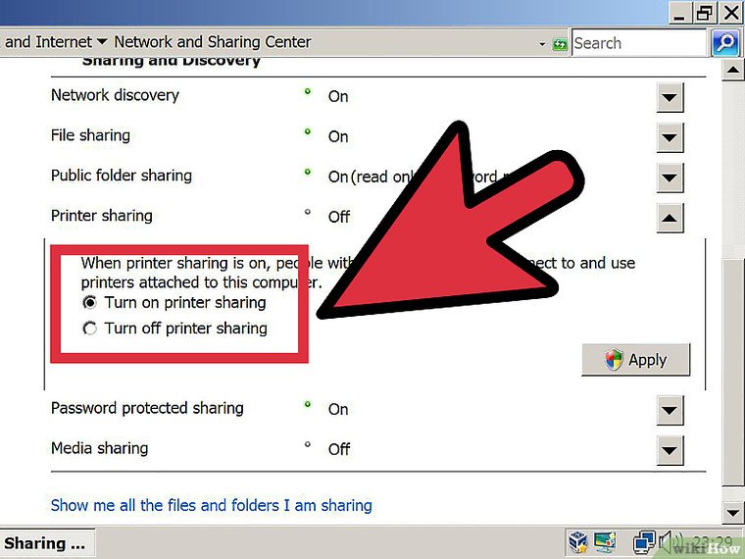745x559 pixels.
Task: Click scrollbar up arrow
Action: coord(732,71)
